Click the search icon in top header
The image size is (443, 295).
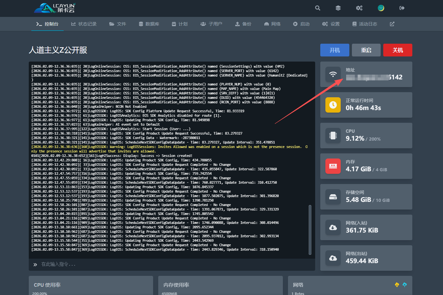point(317,8)
